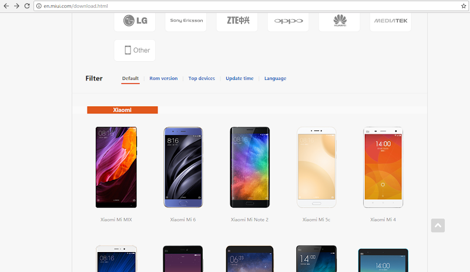Open the Sony Ericsson brand tile
Image resolution: width=470 pixels, height=272 pixels.
click(186, 21)
